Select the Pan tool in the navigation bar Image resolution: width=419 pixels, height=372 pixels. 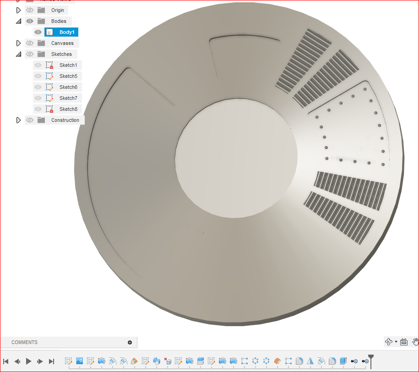pos(415,342)
